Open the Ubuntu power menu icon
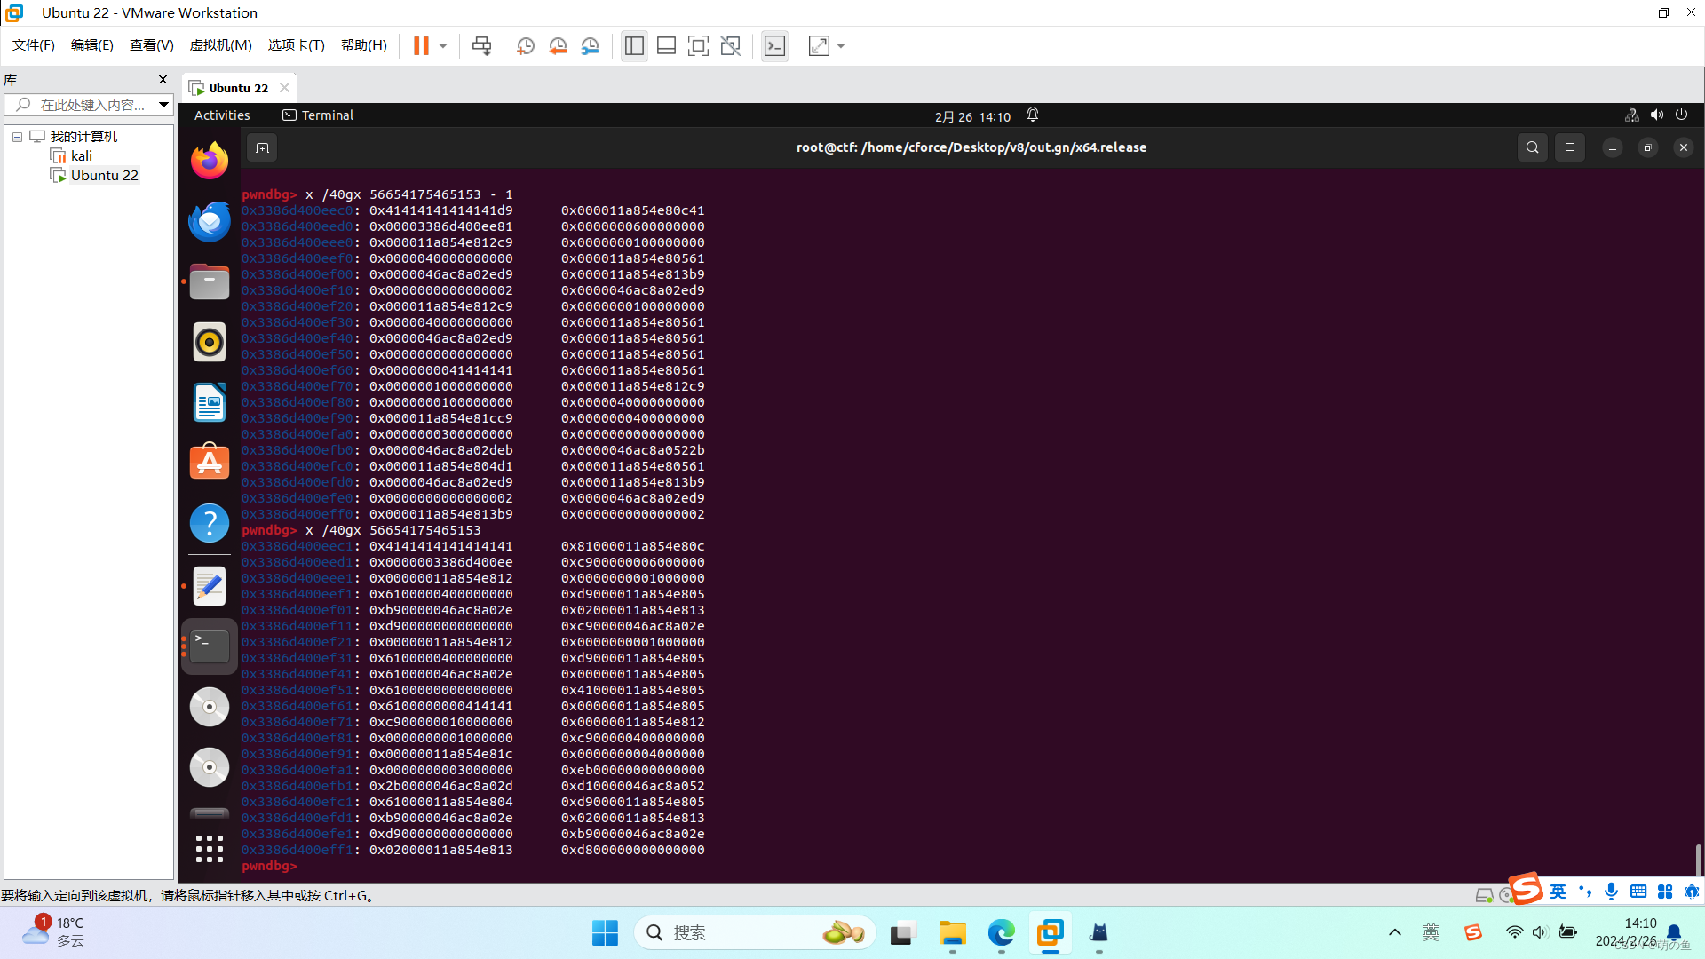Image resolution: width=1705 pixels, height=959 pixels. tap(1681, 115)
